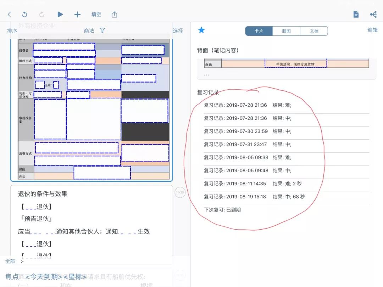Go back with the left chevron
The height and width of the screenshot is (287, 383).
point(9,15)
